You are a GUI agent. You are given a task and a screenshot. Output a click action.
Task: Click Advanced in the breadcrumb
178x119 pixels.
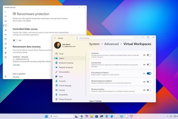coord(111,44)
